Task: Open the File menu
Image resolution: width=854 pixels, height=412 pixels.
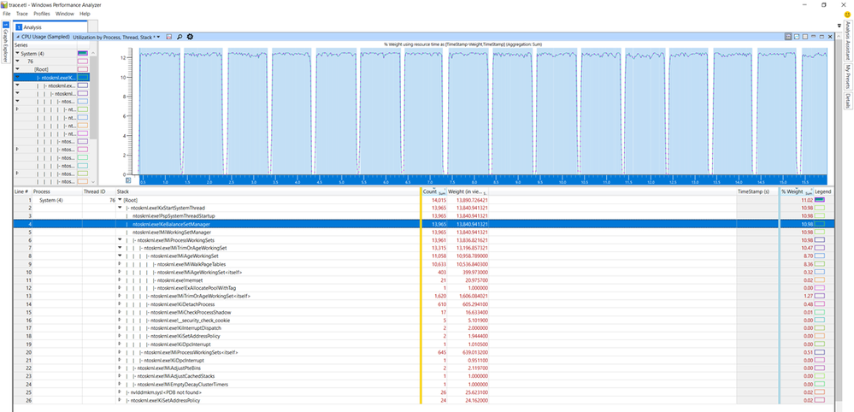Action: [7, 13]
